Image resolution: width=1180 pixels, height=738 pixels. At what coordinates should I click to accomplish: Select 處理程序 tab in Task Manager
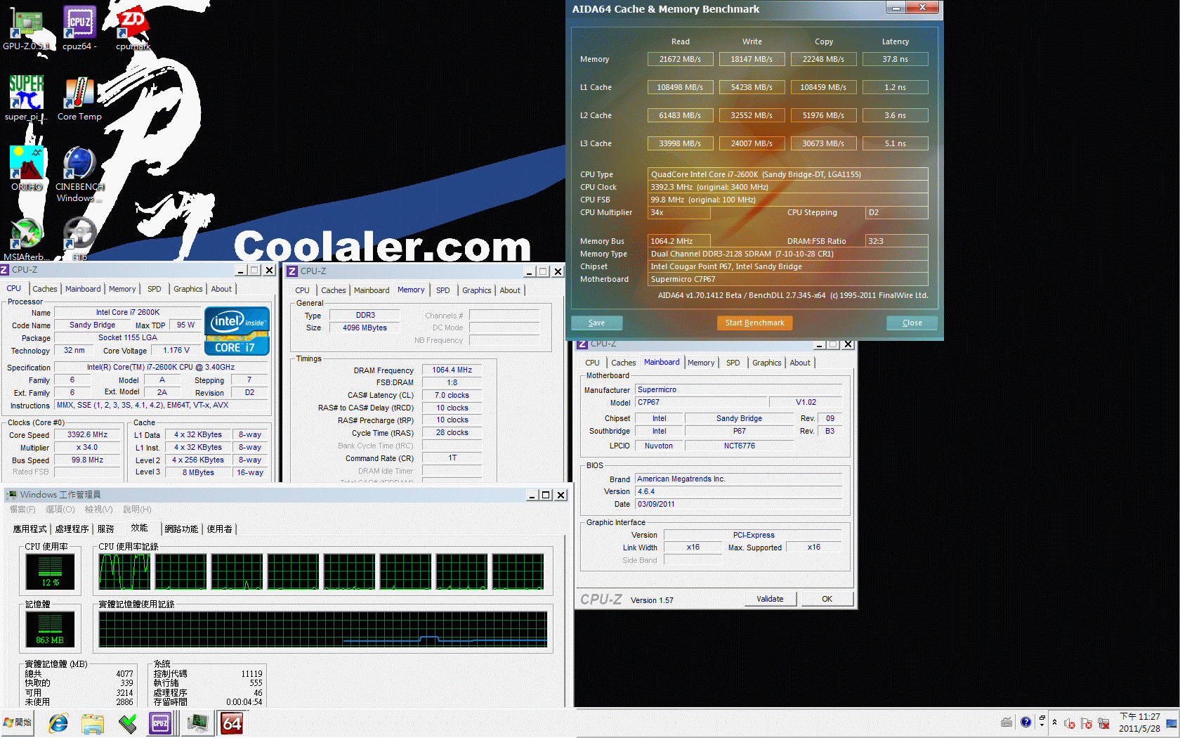[x=72, y=529]
